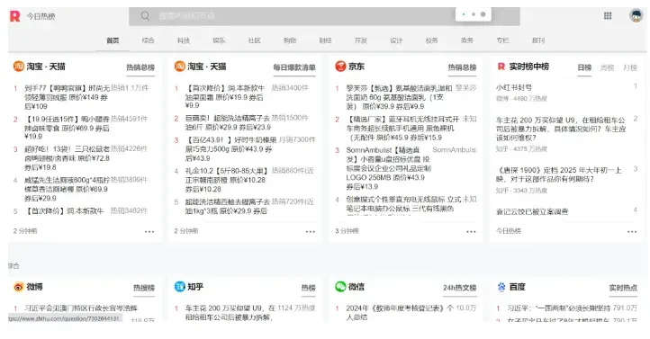Click the 微信 green logo icon

(340, 287)
